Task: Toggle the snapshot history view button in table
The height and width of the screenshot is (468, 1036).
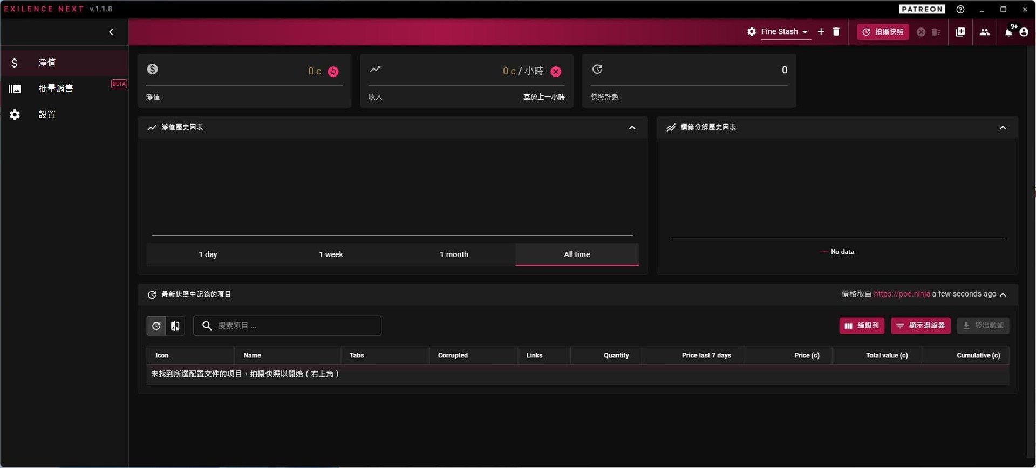Action: coord(156,326)
